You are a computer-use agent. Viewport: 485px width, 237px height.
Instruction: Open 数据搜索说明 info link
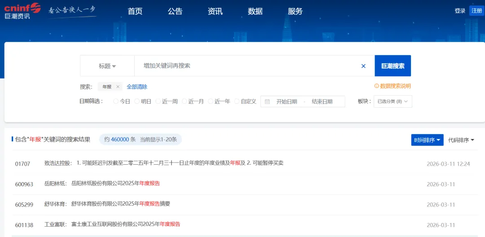click(x=392, y=86)
